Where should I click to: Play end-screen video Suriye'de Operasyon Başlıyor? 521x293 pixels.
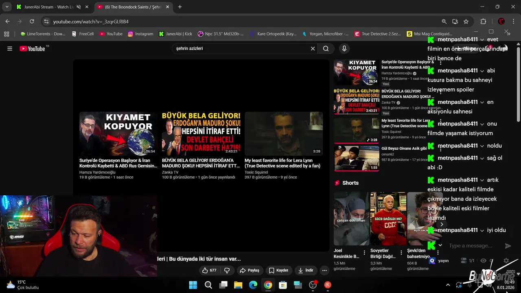[x=118, y=134]
